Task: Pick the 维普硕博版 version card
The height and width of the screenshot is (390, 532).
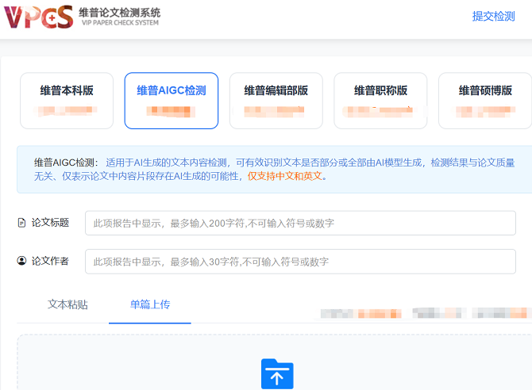Action: pyautogui.click(x=484, y=101)
